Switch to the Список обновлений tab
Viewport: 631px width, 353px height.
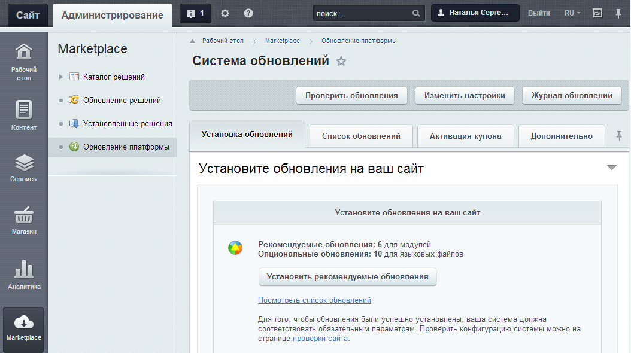pos(361,136)
